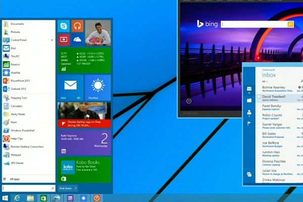Open the Mail app flagged sidebar icon
The height and width of the screenshot is (202, 303).
pyautogui.click(x=249, y=123)
